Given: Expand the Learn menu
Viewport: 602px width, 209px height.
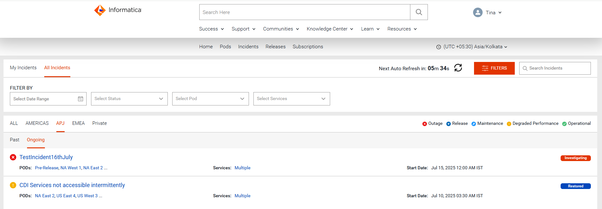Looking at the screenshot, I should click(x=370, y=29).
